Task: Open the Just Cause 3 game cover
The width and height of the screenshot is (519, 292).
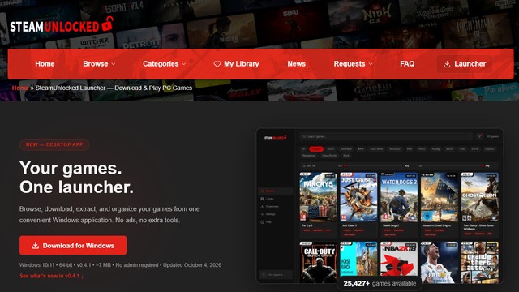Action: coord(358,197)
